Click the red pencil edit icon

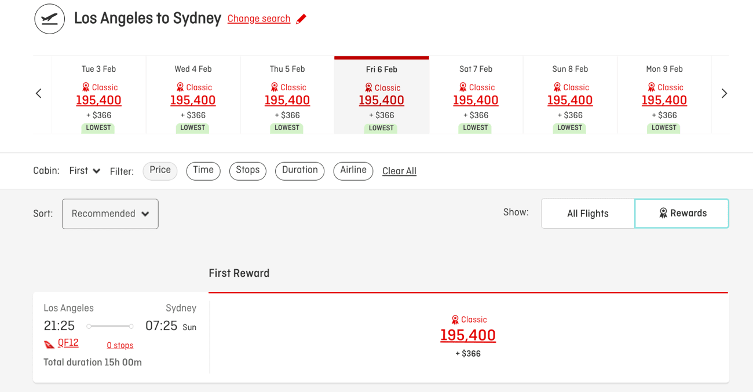click(301, 18)
